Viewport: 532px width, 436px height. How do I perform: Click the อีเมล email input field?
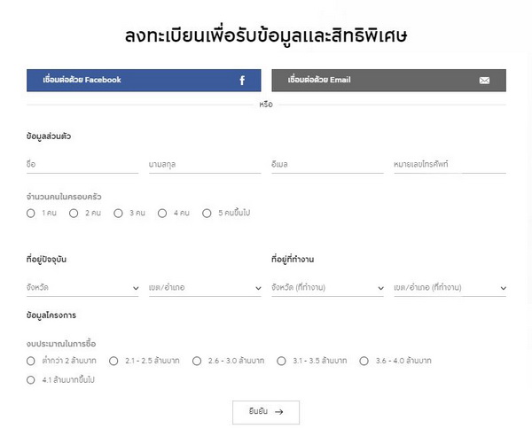(x=327, y=164)
